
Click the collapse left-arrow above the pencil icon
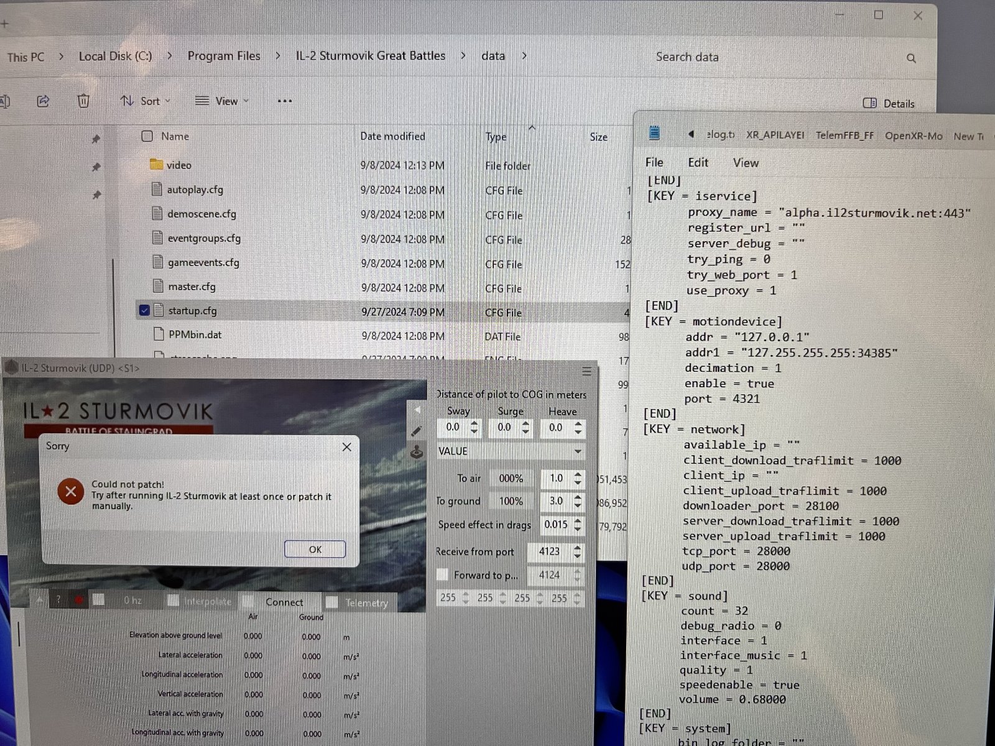(417, 410)
